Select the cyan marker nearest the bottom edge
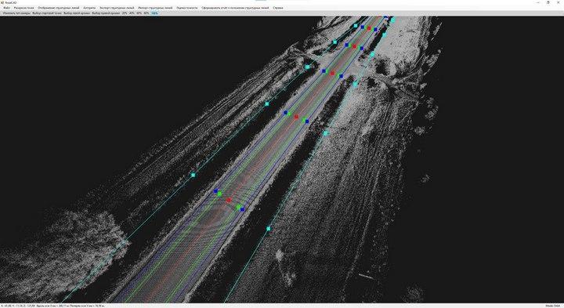Screen dimensions: 564x308 pyautogui.click(x=269, y=229)
